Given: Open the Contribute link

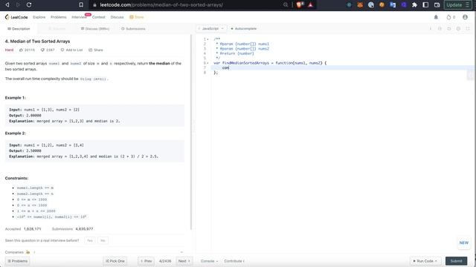Looking at the screenshot, I should 234,261.
